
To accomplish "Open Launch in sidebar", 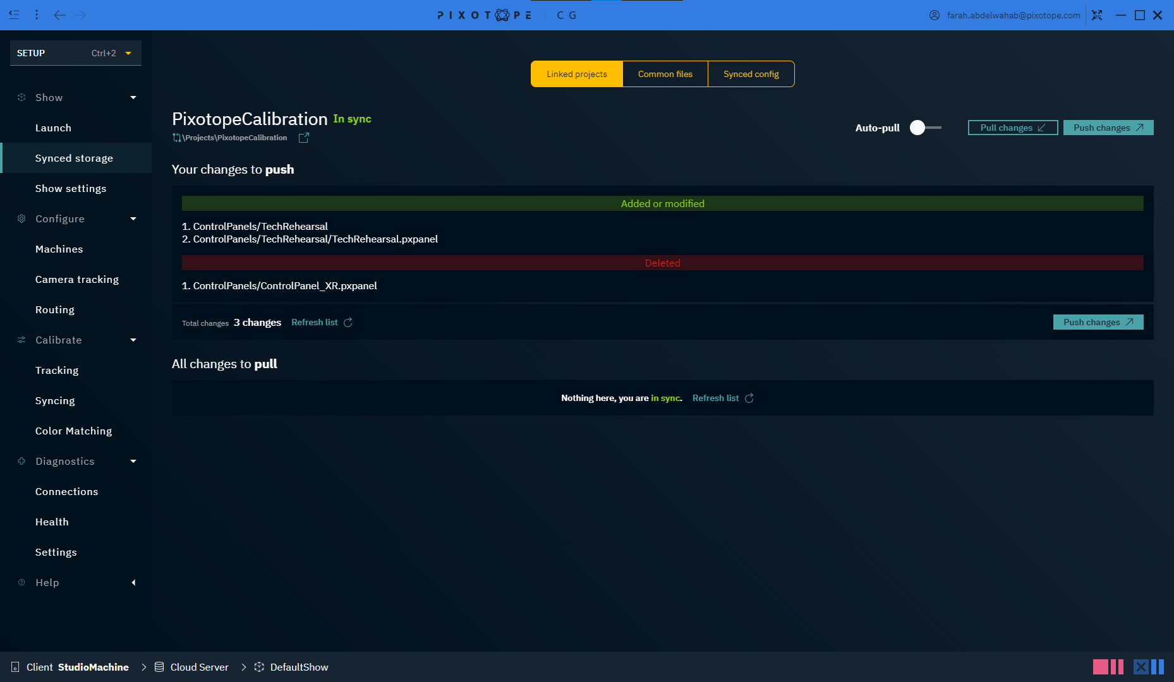I will (76, 128).
